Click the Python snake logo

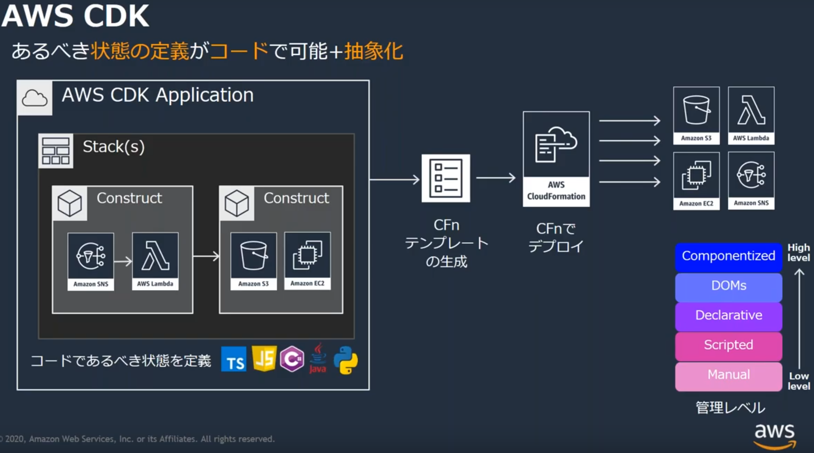click(346, 360)
